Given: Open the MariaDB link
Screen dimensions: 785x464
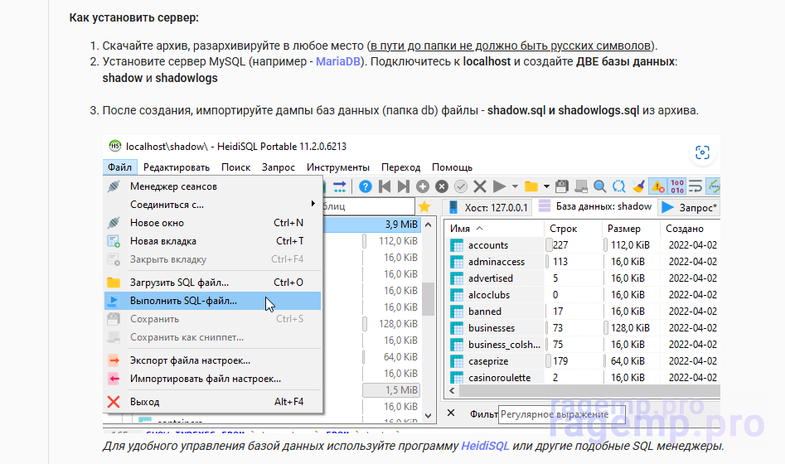Looking at the screenshot, I should pyautogui.click(x=338, y=61).
